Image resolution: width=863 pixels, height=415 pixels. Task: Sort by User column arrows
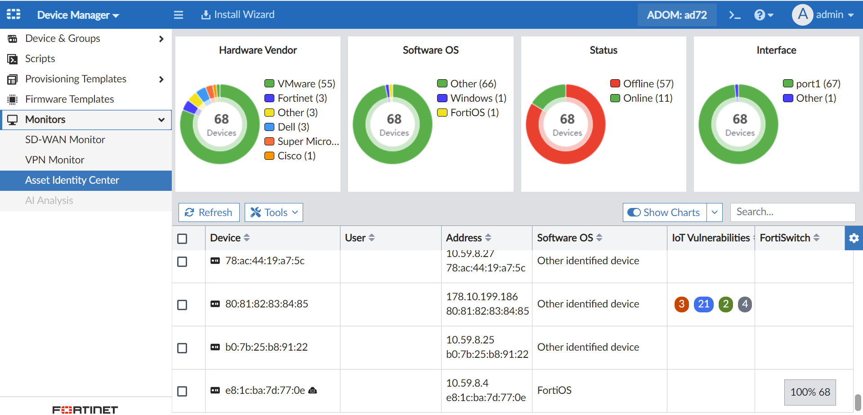click(x=371, y=238)
